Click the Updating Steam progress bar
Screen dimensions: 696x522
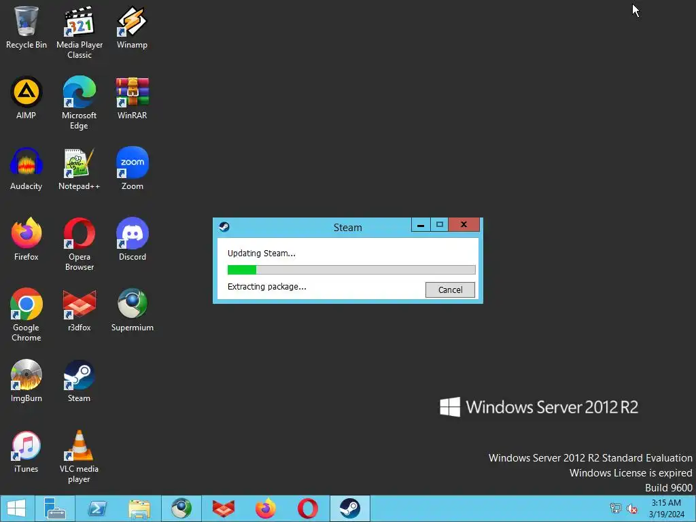(351, 269)
